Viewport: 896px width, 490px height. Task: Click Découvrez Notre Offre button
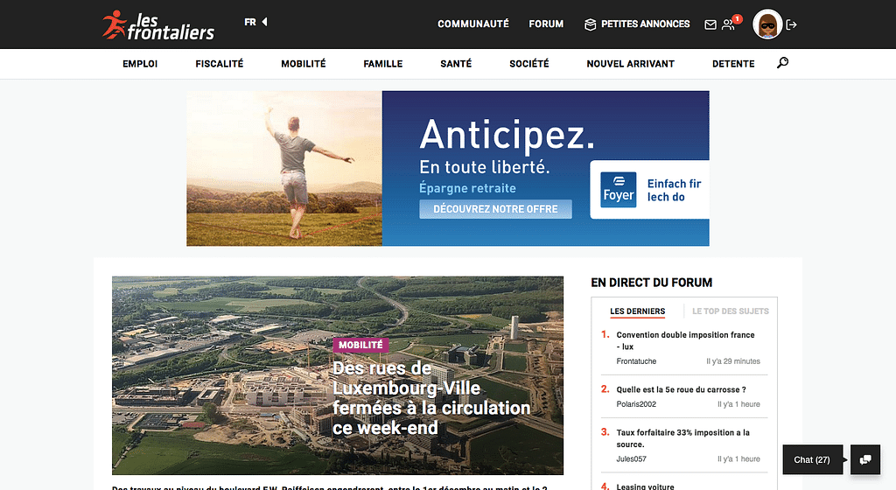(495, 209)
